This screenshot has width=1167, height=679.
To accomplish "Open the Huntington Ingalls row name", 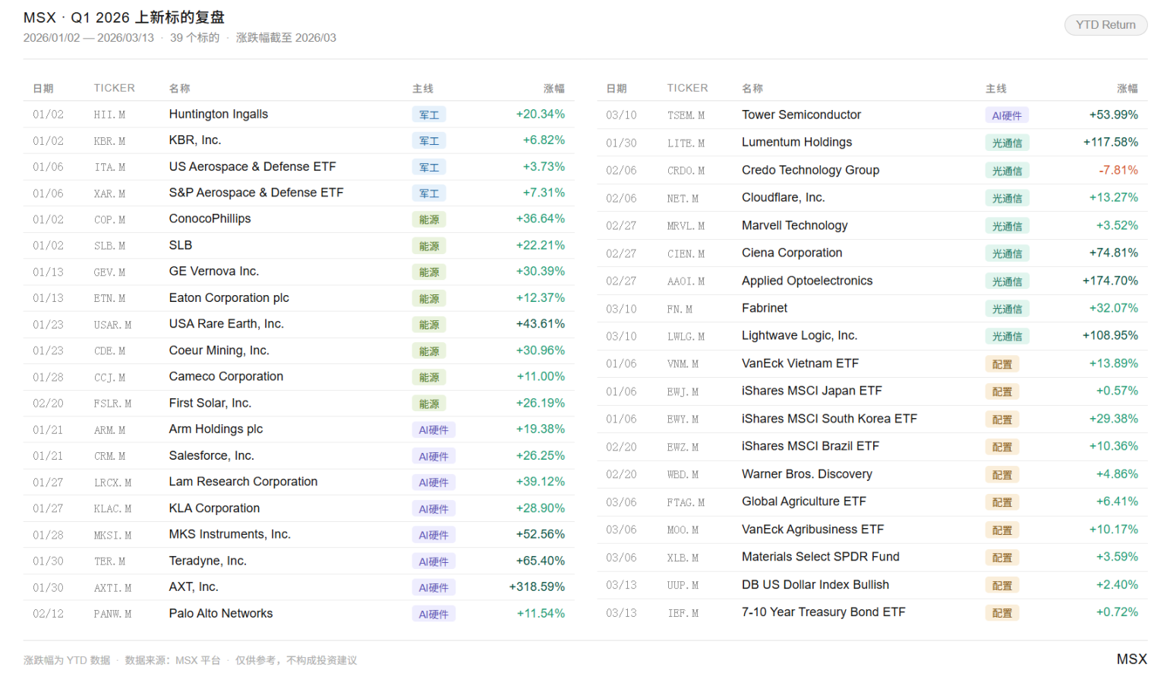I will (x=218, y=115).
